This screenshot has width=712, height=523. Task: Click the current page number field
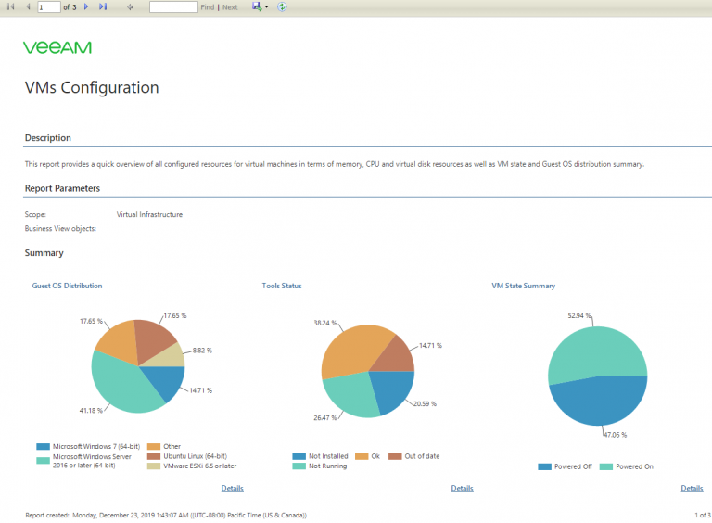49,6
